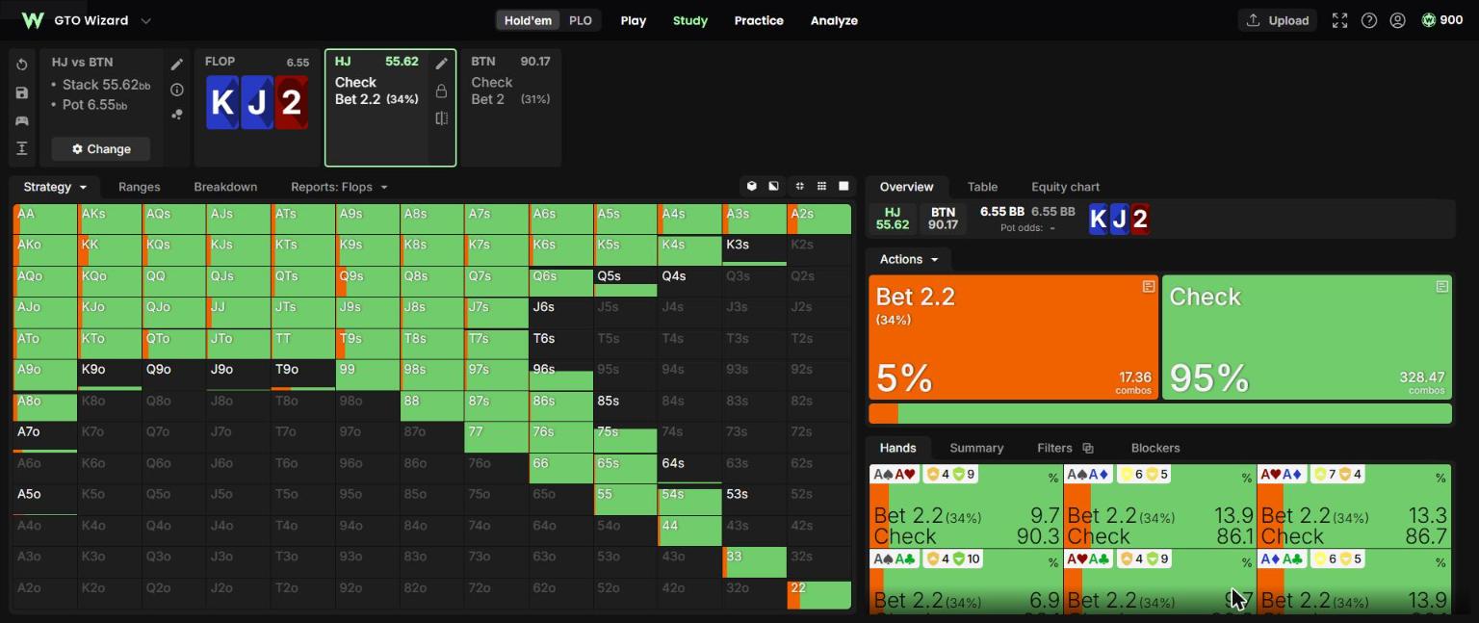The image size is (1479, 623).
Task: Click the GTO Wizard logo icon
Action: click(33, 20)
